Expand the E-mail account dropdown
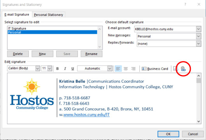Image resolution: width=206 pixels, height=140 pixels. (199, 29)
